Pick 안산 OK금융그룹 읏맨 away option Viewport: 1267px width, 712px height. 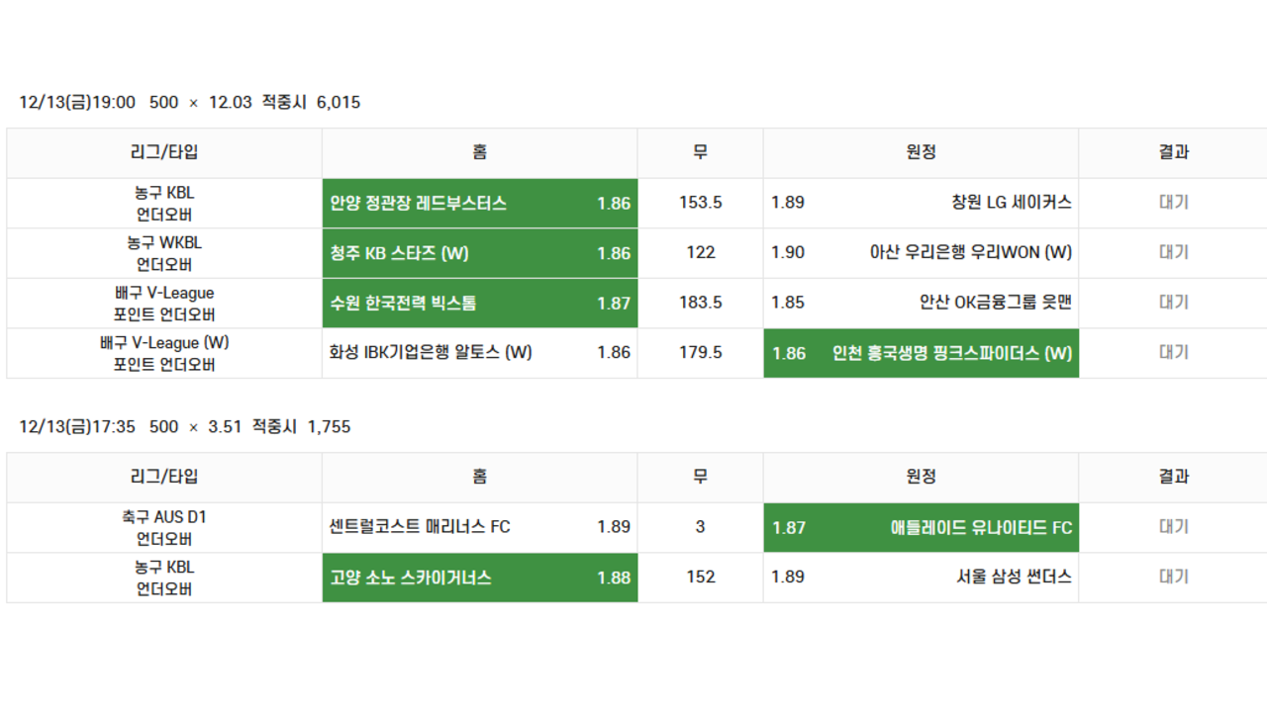(x=921, y=303)
